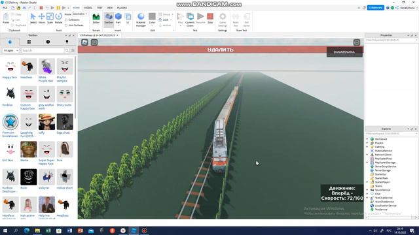Expand the StarterPlayer node in Explorer
The width and height of the screenshot is (419, 235).
click(367, 182)
